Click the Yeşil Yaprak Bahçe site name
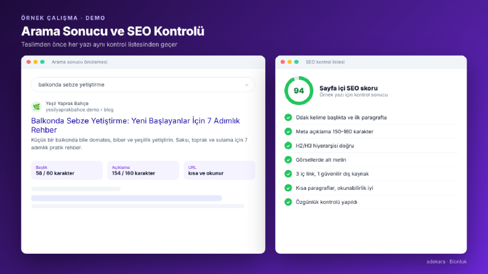 coord(67,103)
